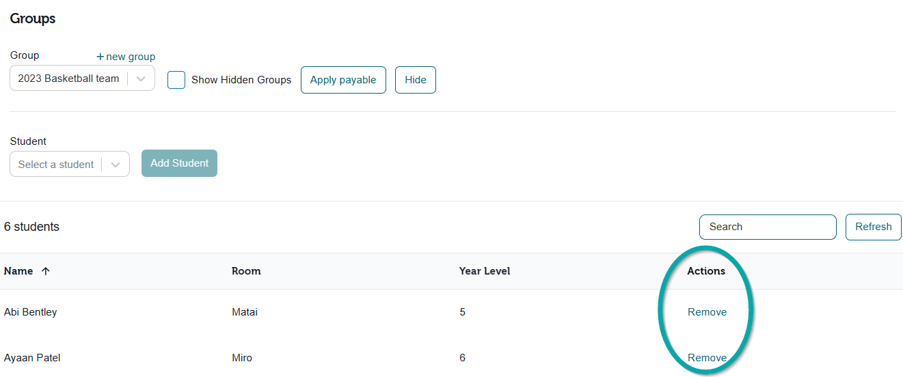Click the Add Student button
903x377 pixels.
(179, 163)
